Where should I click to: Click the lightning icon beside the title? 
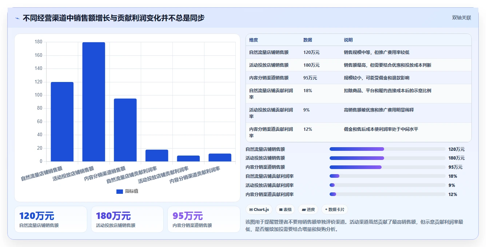17,18
